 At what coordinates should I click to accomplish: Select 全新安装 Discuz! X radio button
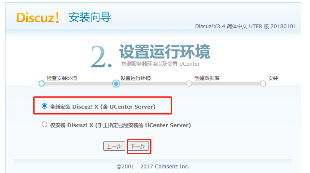(44, 106)
